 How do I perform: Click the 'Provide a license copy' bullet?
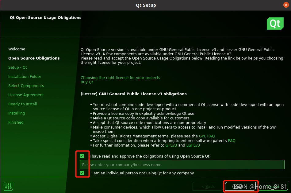coord(144,114)
